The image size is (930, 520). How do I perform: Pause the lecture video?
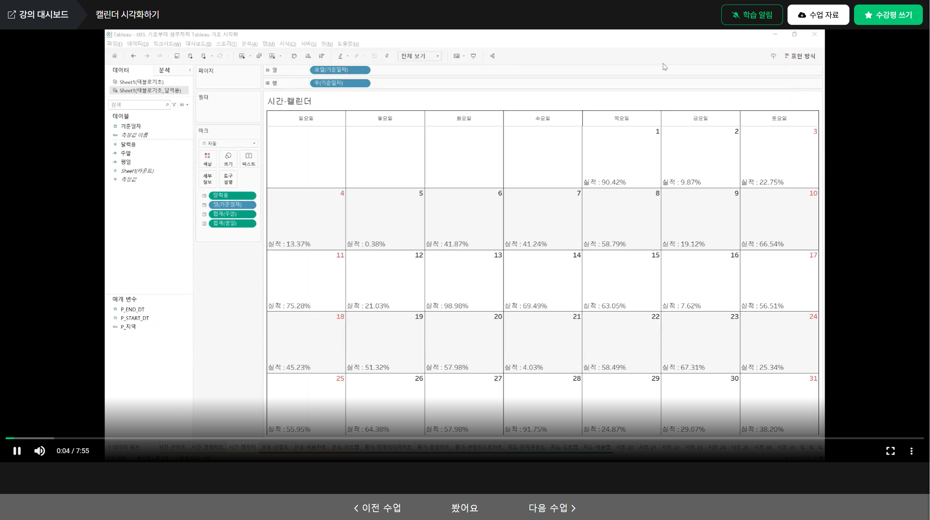point(17,451)
